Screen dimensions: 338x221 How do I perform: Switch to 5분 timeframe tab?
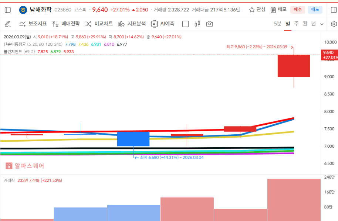click(x=277, y=24)
